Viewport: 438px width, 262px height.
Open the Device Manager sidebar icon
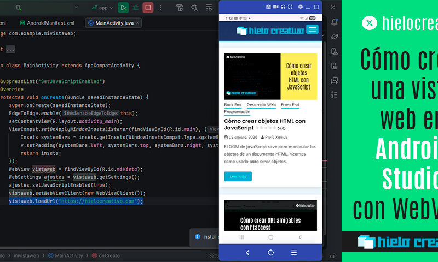coord(335,51)
